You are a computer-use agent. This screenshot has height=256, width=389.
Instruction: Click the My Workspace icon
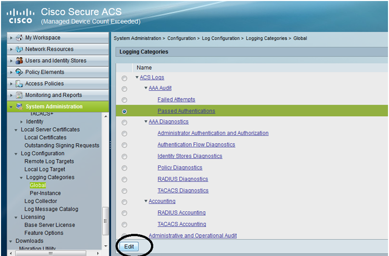pos(19,38)
